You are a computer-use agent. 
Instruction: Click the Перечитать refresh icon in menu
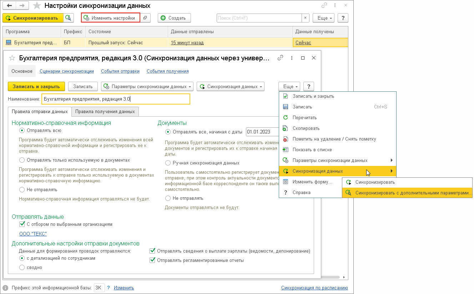[286, 117]
